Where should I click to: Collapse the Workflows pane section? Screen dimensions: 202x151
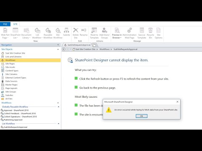tap(58, 103)
